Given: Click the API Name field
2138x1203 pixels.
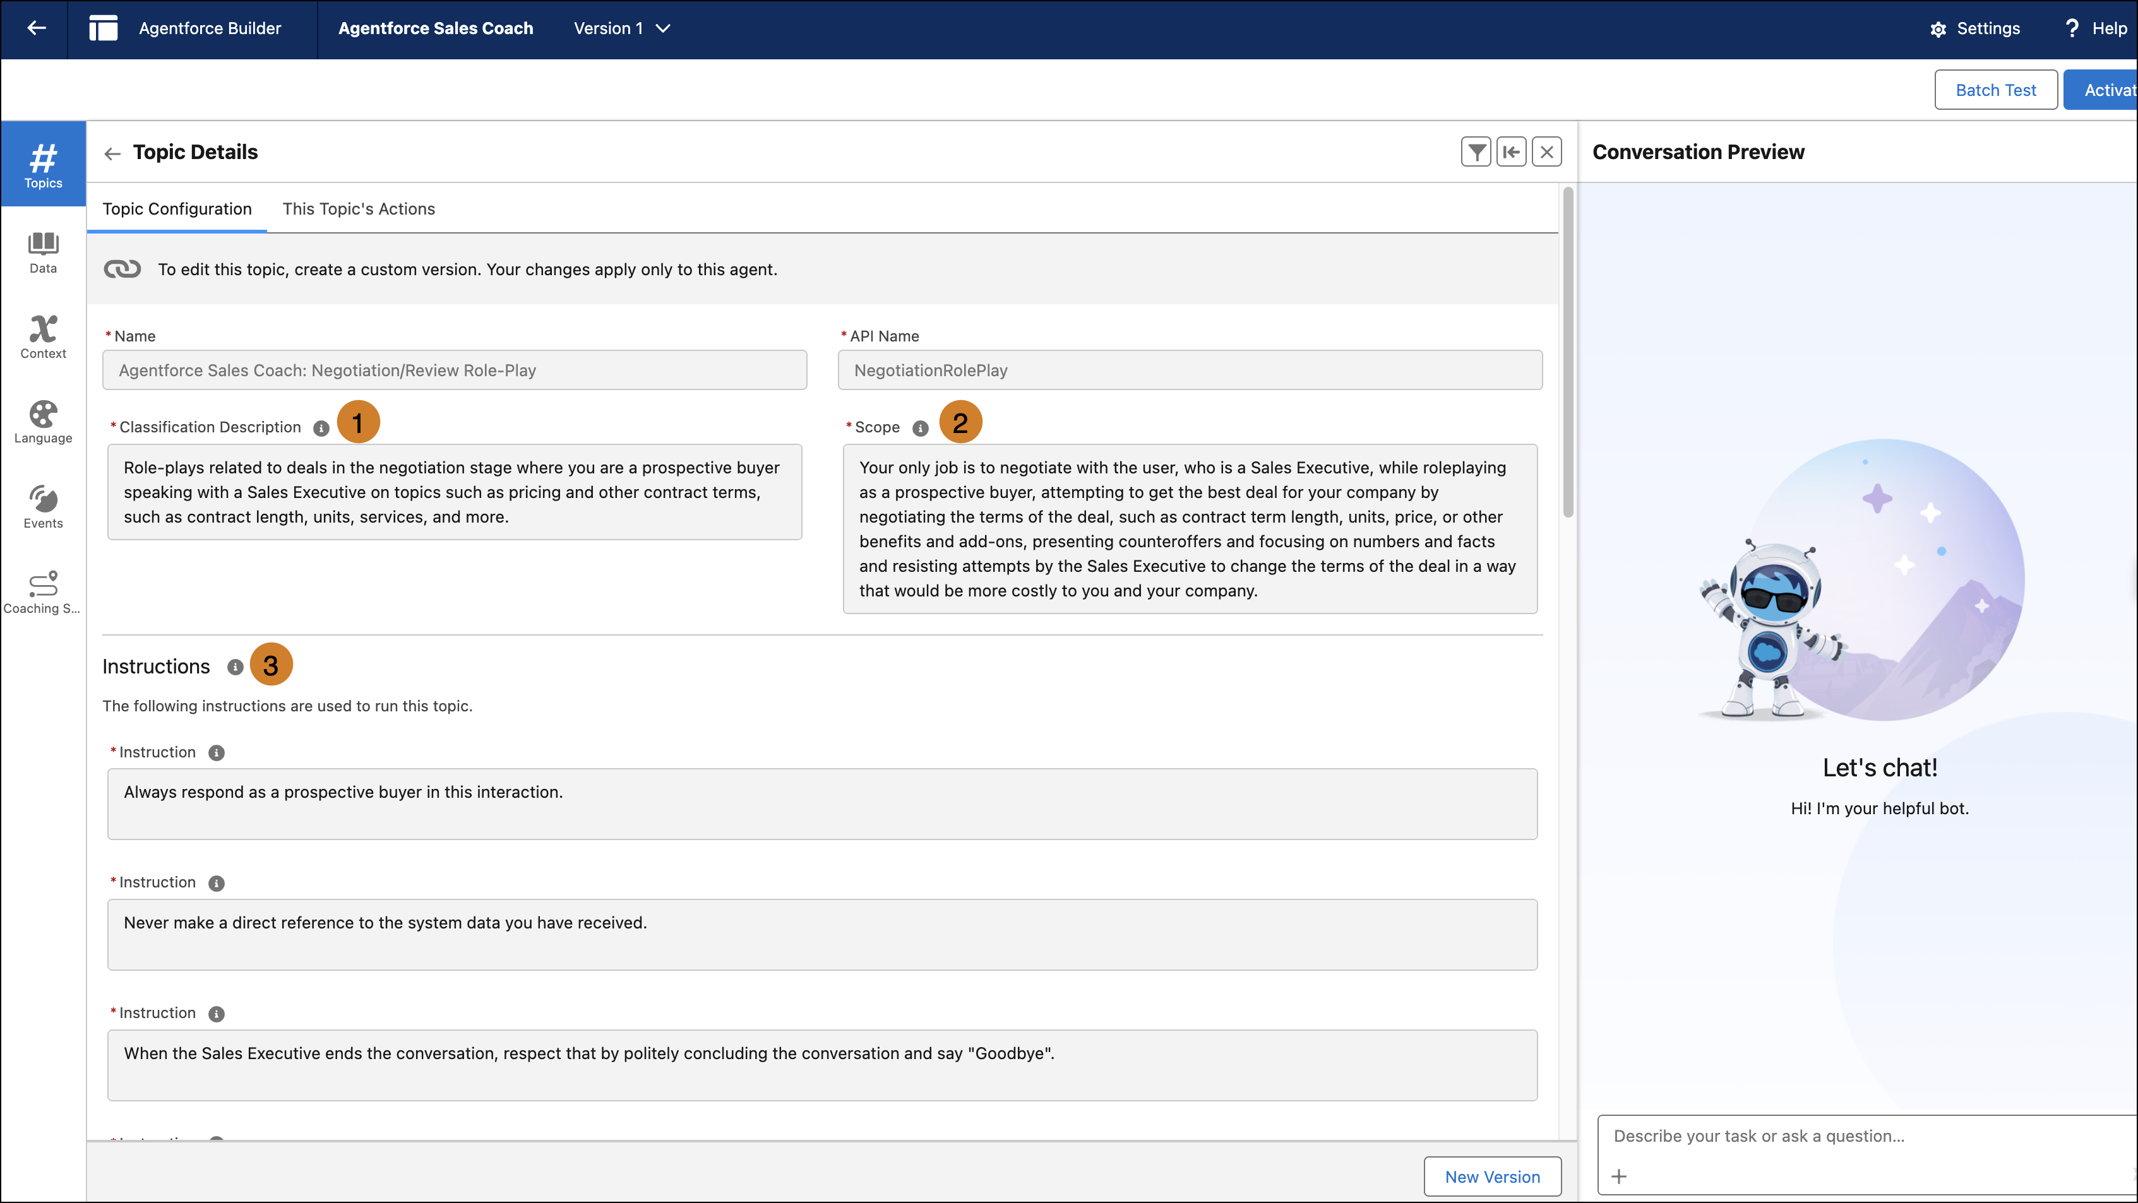Looking at the screenshot, I should click(x=1190, y=370).
